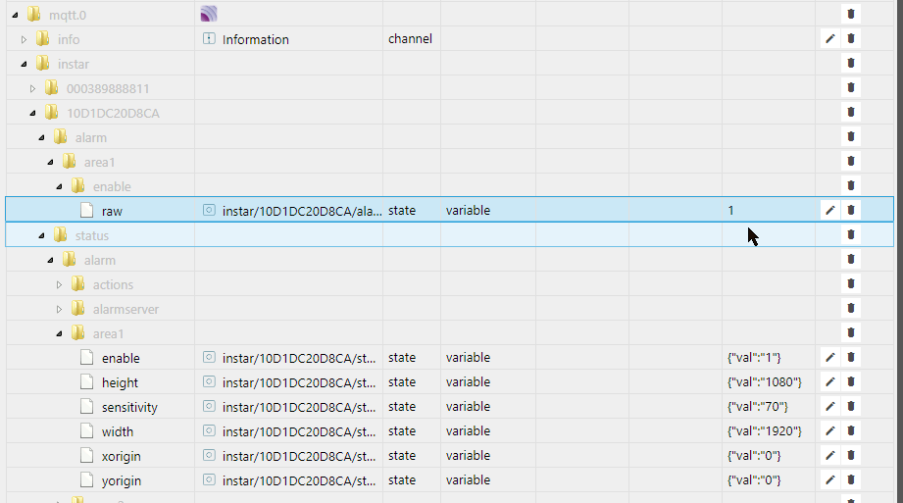Expand the actions folder
This screenshot has height=503, width=903.
[x=59, y=284]
